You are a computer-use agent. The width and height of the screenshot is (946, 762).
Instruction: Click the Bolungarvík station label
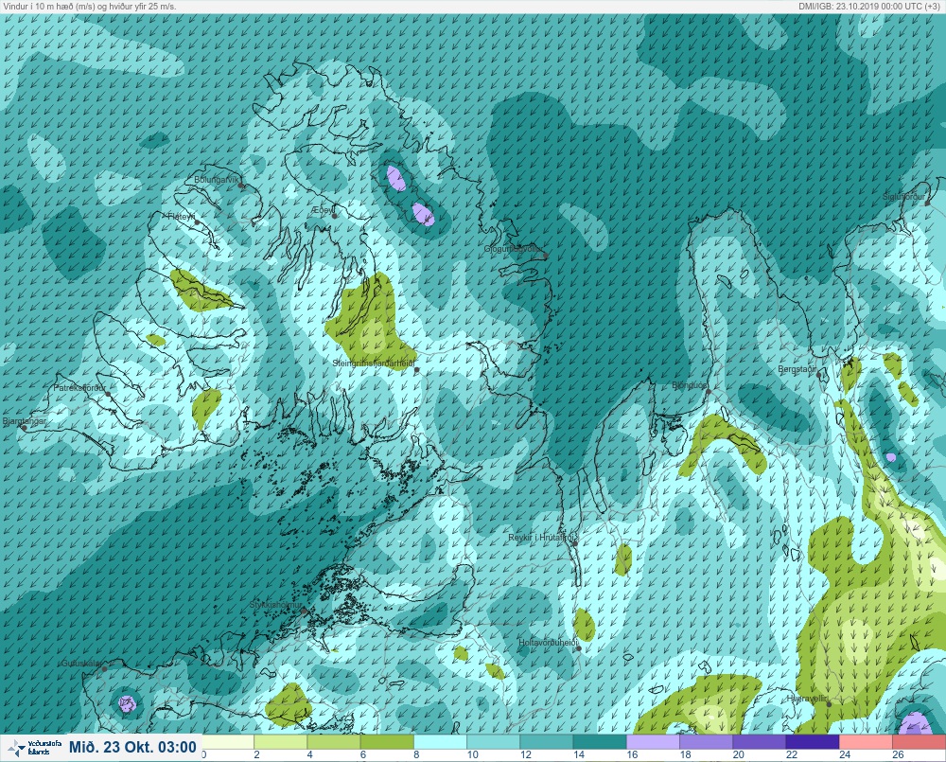(217, 180)
